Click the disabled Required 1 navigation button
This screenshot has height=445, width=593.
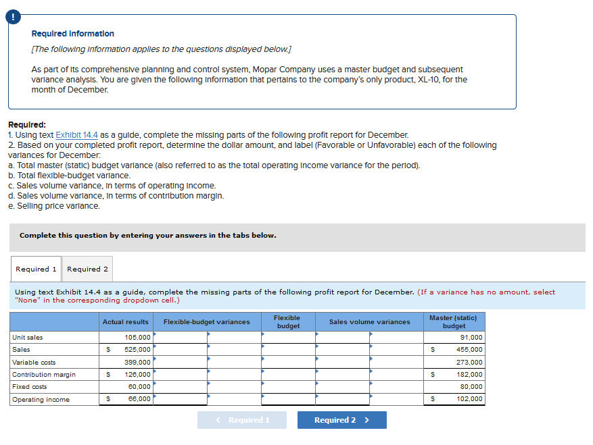[x=241, y=419]
